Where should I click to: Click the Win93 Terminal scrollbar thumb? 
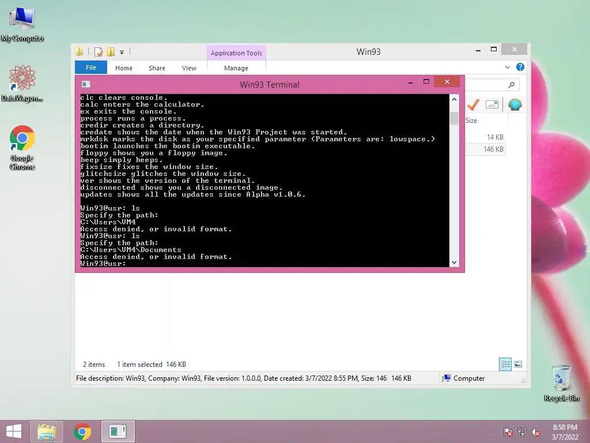(x=454, y=118)
